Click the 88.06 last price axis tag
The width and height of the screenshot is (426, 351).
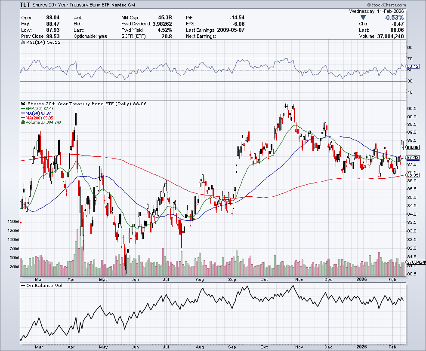412,147
